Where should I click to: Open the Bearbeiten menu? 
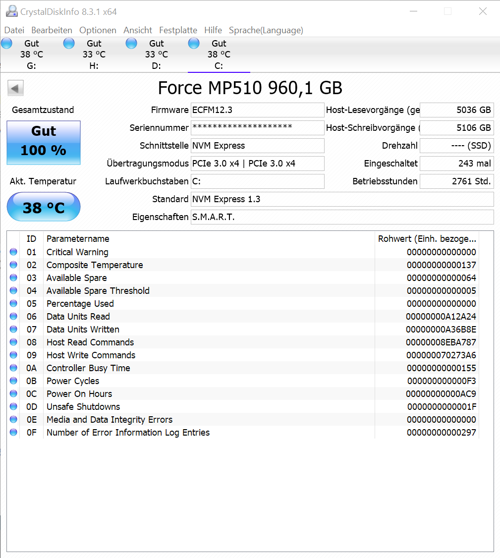tap(52, 30)
